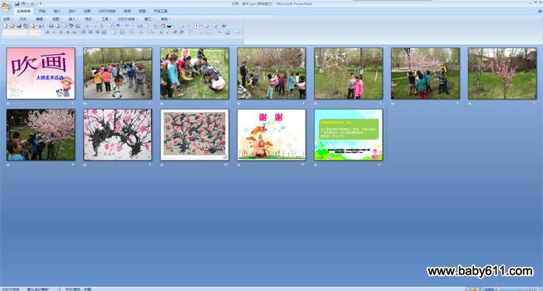This screenshot has width=543, height=291.
Task: Click the font name box in the toolbar
Action: tap(16, 33)
